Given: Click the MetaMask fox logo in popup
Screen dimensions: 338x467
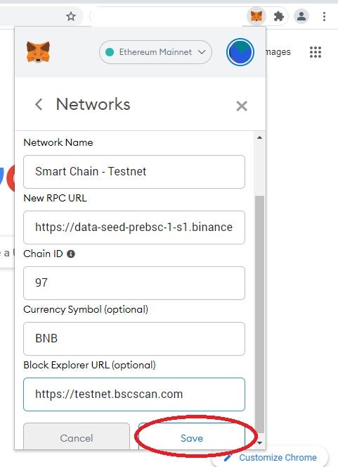Looking at the screenshot, I should pos(38,52).
